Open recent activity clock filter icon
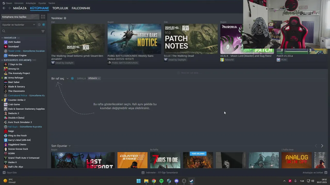 (39, 25)
